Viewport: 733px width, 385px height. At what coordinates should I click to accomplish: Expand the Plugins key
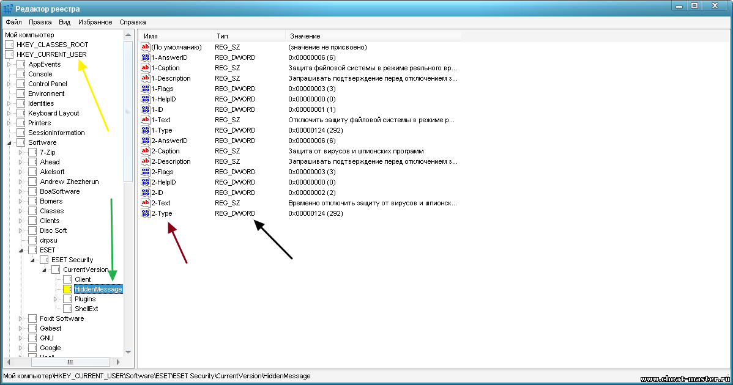pyautogui.click(x=56, y=299)
